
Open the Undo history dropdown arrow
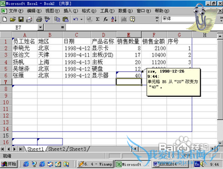coord(82,19)
